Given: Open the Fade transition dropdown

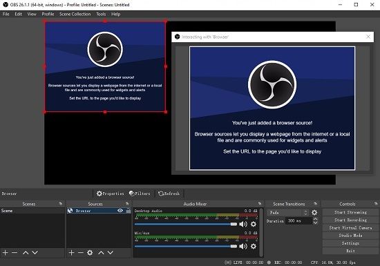Looking at the screenshot, I should pyautogui.click(x=288, y=213).
